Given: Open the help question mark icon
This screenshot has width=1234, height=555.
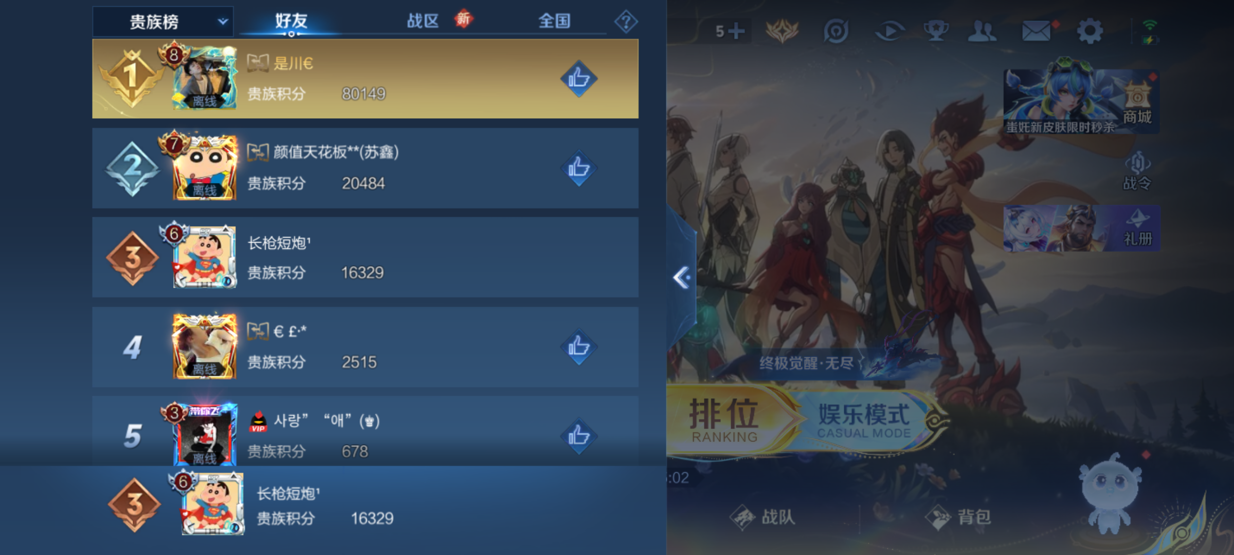Looking at the screenshot, I should tap(626, 22).
